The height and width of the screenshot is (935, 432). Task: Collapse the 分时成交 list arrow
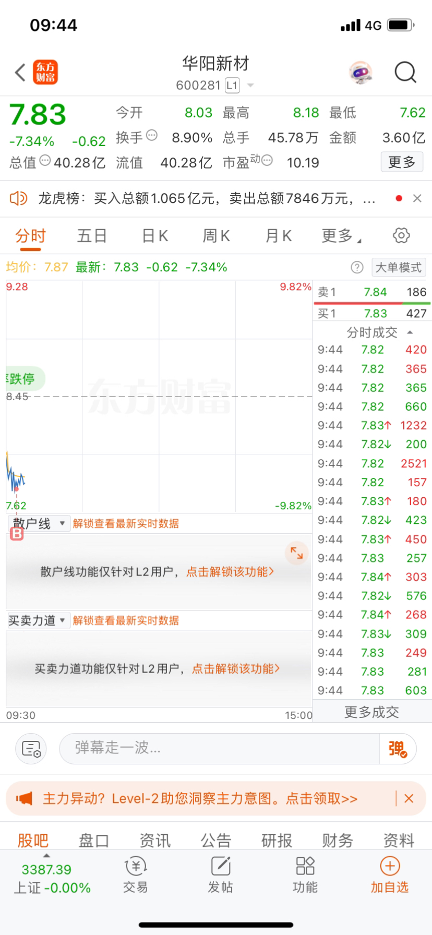tap(410, 332)
